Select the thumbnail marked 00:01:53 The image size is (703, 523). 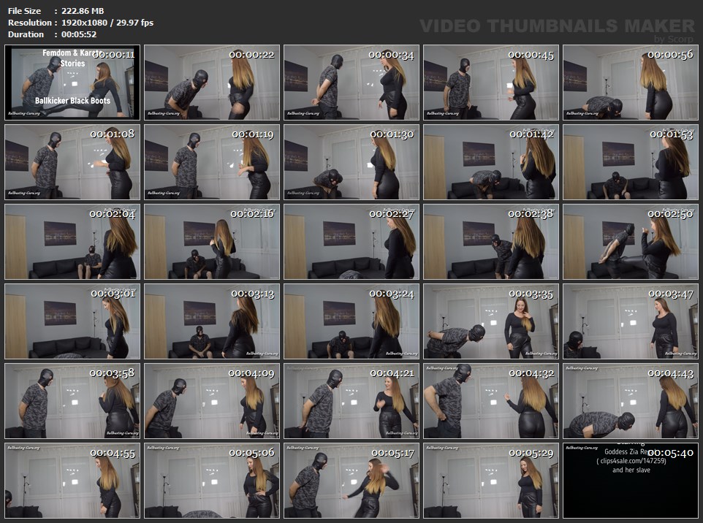pos(631,162)
